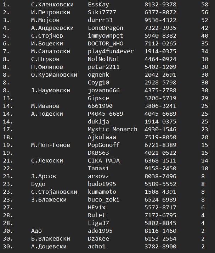Image resolution: width=215 pixels, height=253 pixels.
Task: Select the LoneDragon username
Action: [105, 28]
